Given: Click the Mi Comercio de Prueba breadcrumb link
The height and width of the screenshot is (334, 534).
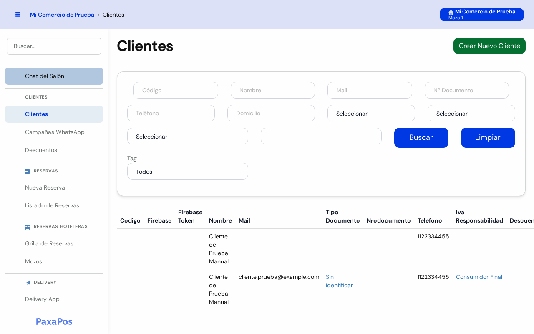Looking at the screenshot, I should 62,15.
